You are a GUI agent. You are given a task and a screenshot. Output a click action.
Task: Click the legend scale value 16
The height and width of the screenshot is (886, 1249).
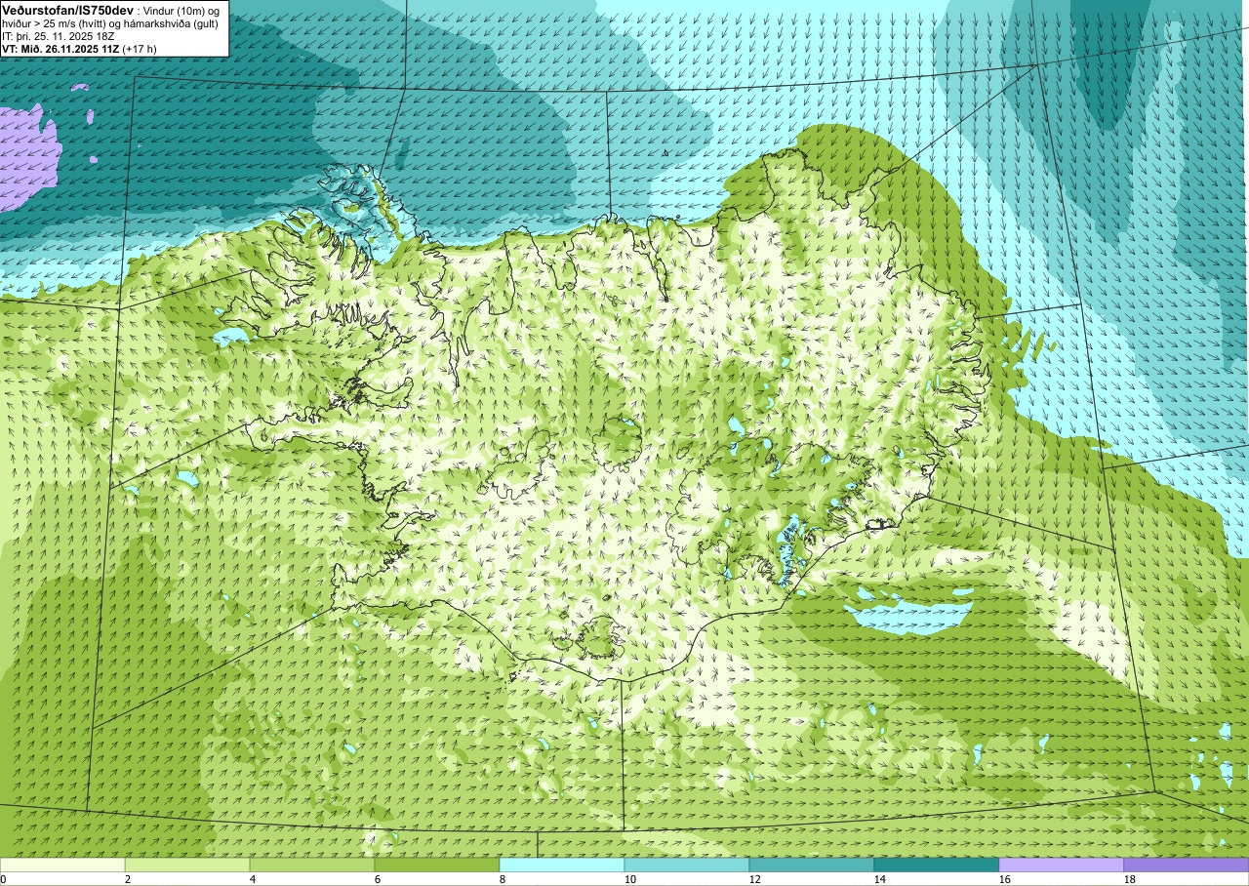(1005, 879)
